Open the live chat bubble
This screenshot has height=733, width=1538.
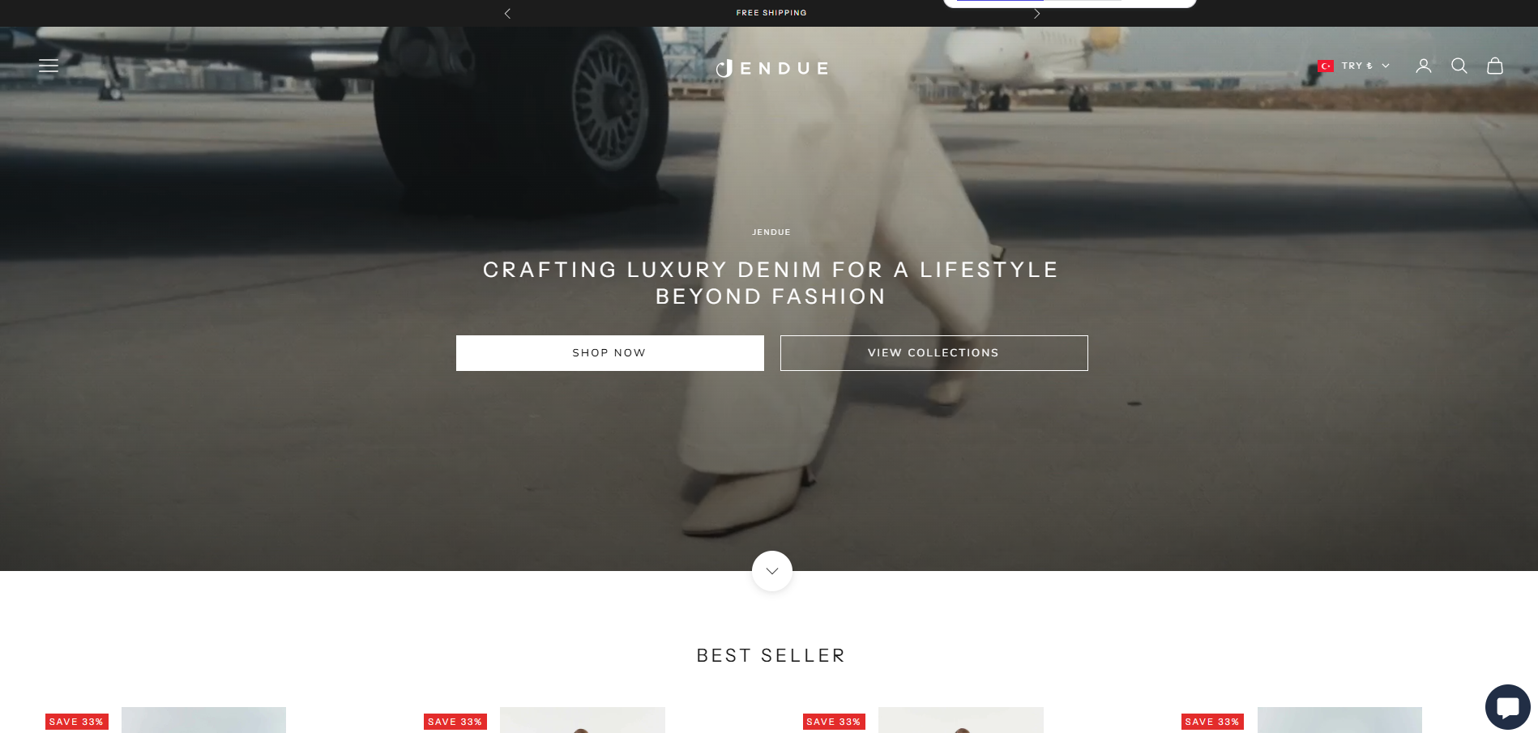1507,706
